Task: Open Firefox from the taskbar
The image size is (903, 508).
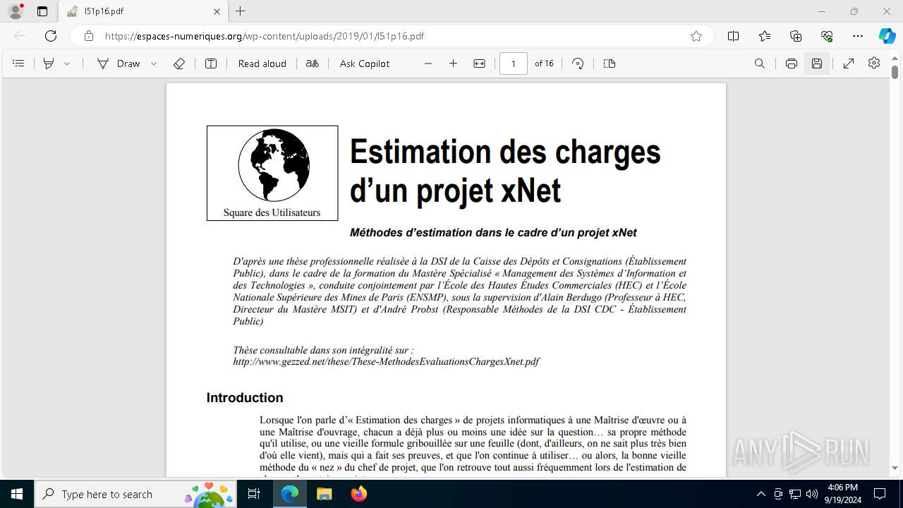Action: click(x=359, y=494)
